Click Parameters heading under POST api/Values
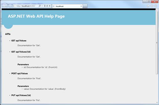 pyautogui.click(x=23, y=86)
